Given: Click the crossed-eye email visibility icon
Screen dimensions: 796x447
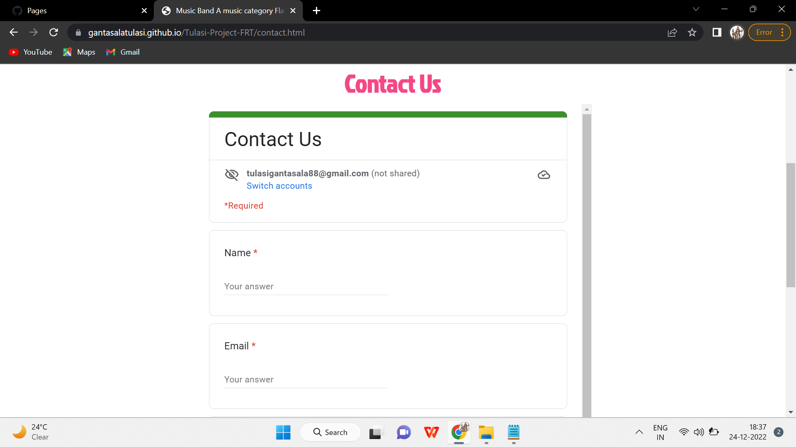Looking at the screenshot, I should pos(232,174).
